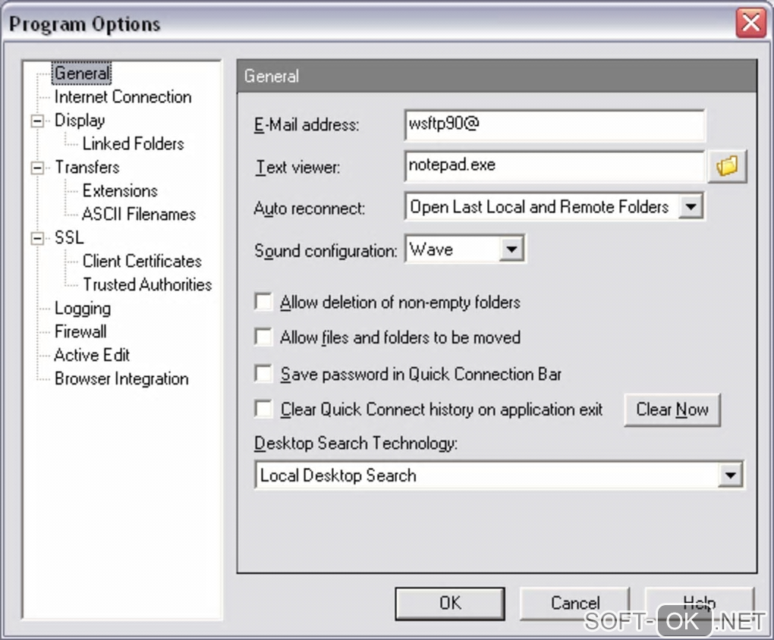Select Logging in the tree
The width and height of the screenshot is (774, 640).
(83, 309)
